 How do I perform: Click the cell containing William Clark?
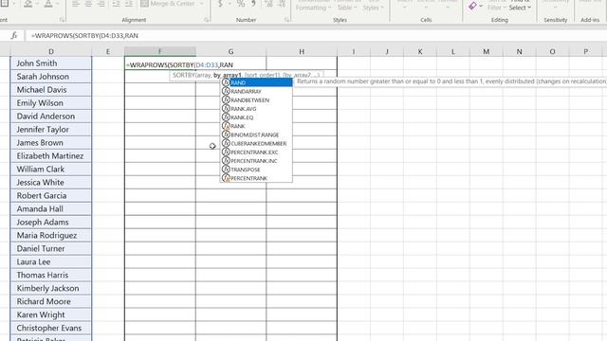(50, 169)
